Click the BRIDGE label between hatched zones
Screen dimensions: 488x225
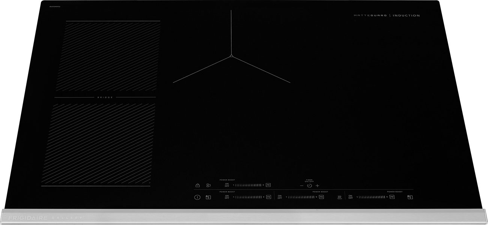click(x=105, y=97)
